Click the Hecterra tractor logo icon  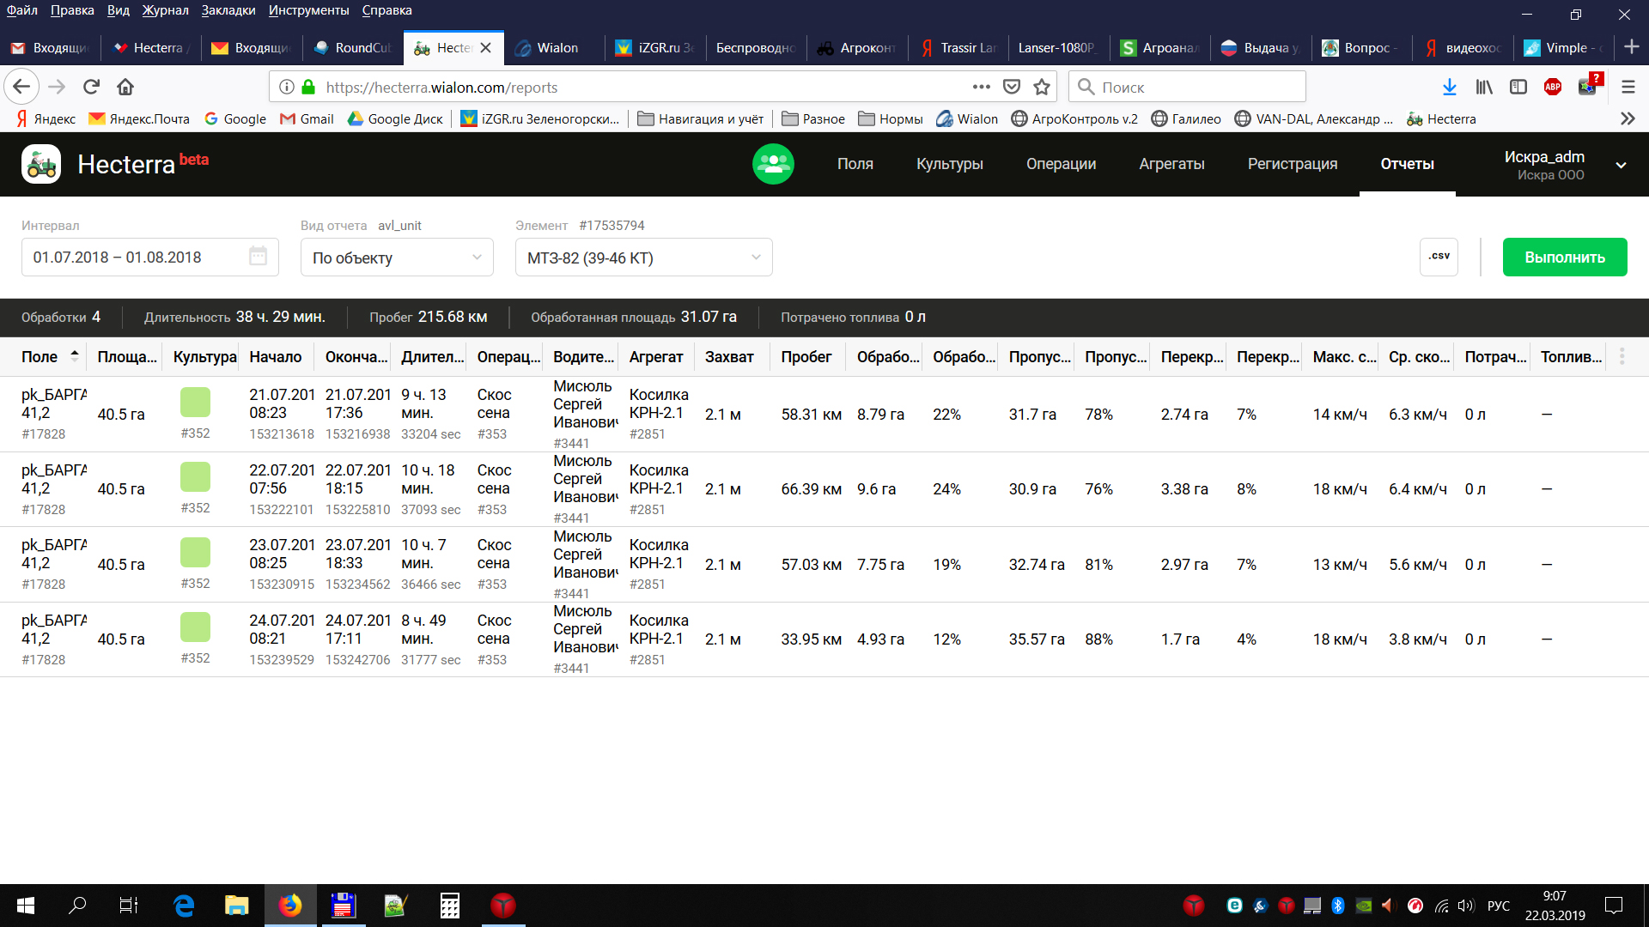pos(41,164)
